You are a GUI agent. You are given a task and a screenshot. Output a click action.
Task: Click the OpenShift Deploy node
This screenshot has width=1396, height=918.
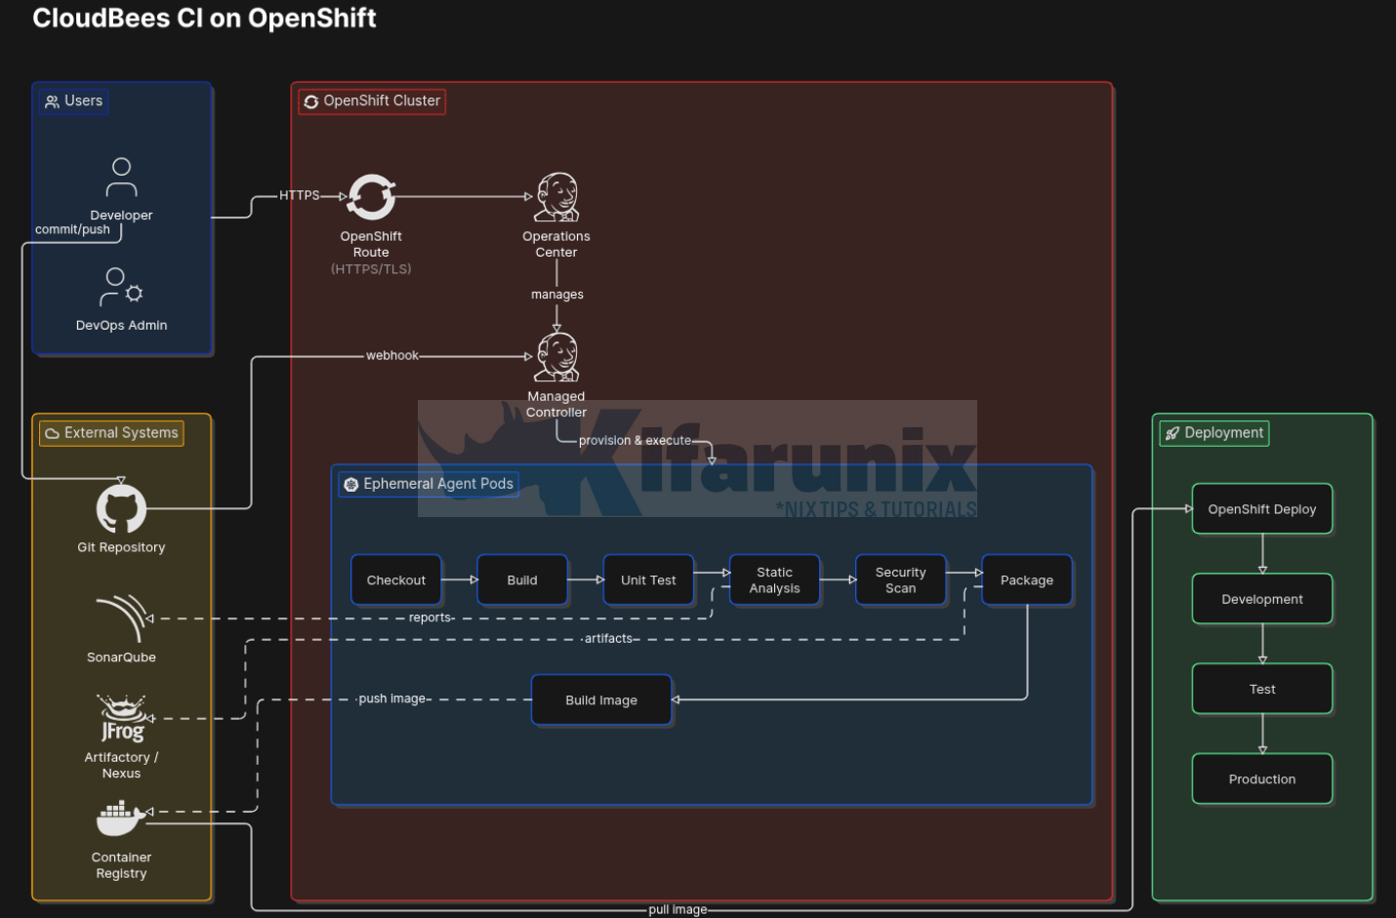tap(1262, 509)
